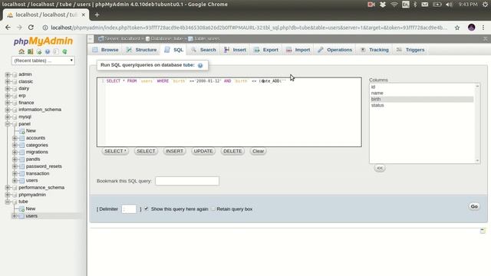Click the DELETE query button

pyautogui.click(x=232, y=151)
